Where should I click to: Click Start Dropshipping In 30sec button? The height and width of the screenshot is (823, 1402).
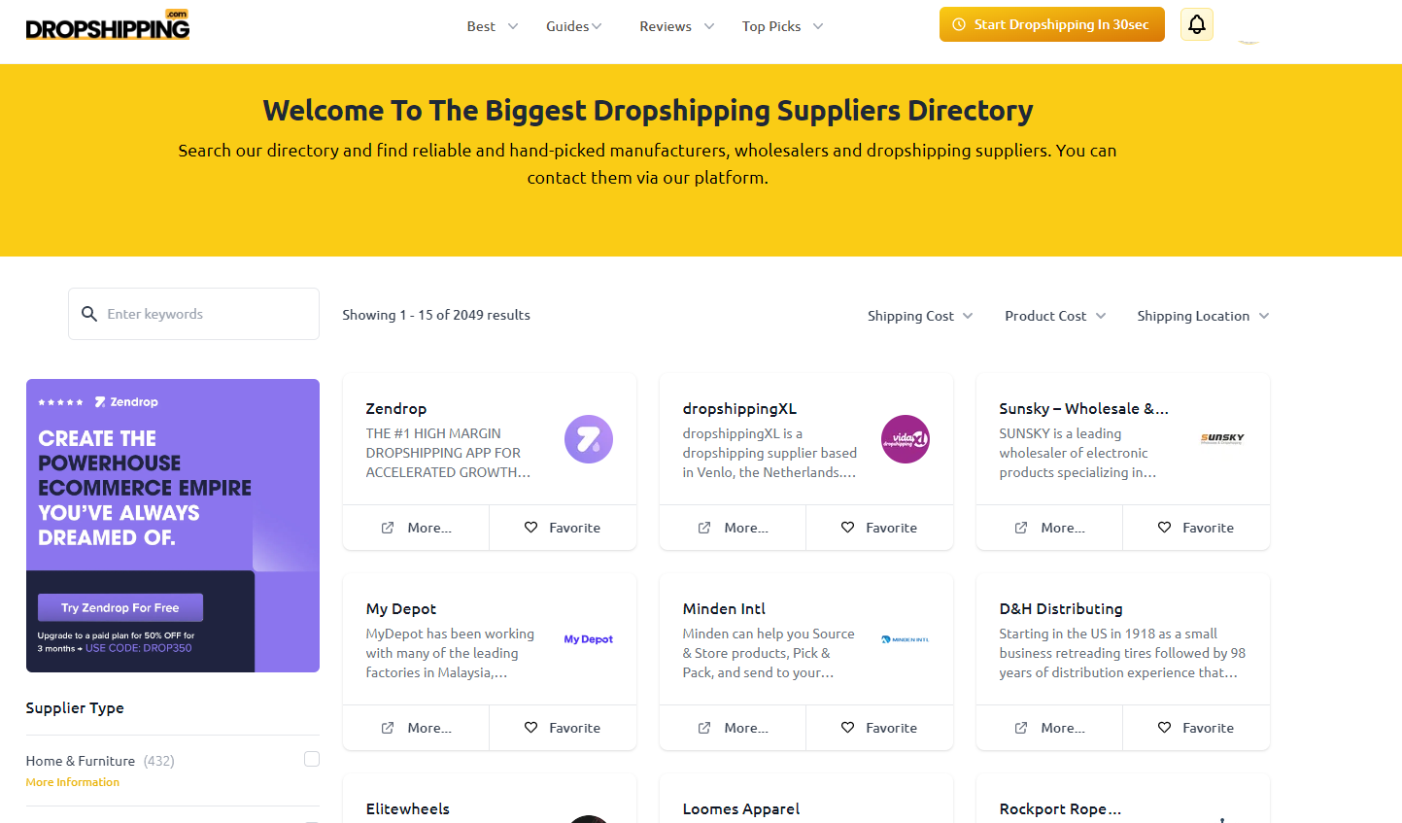1052,24
